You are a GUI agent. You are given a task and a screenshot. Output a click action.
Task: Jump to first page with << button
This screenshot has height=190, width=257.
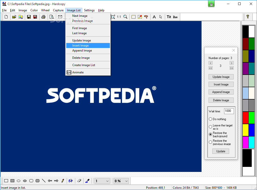point(211,68)
